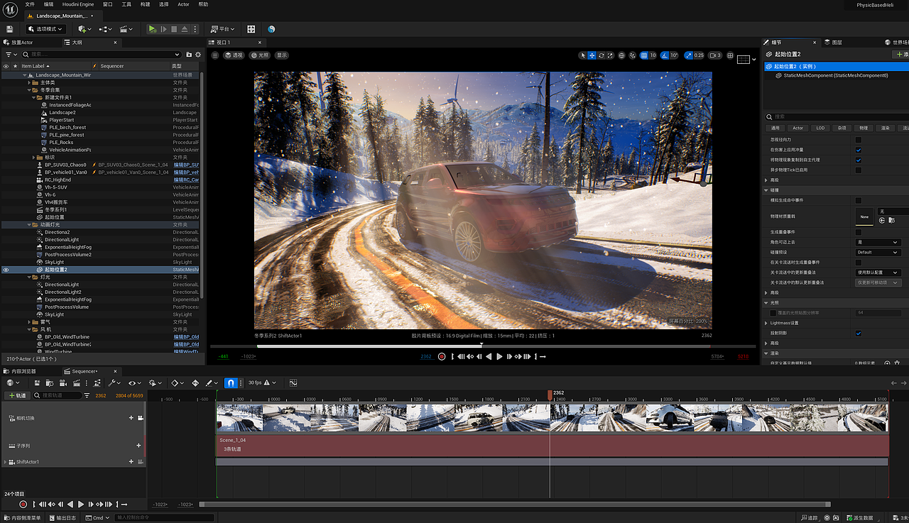This screenshot has width=909, height=523.
Task: Switch to the 图层 tab
Action: coord(832,43)
